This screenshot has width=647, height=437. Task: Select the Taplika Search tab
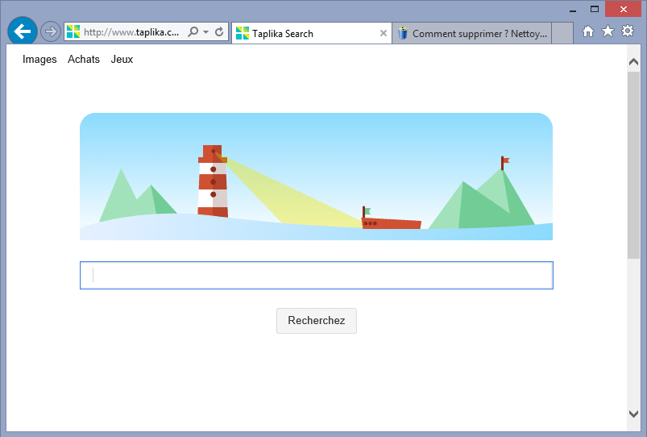coord(312,33)
